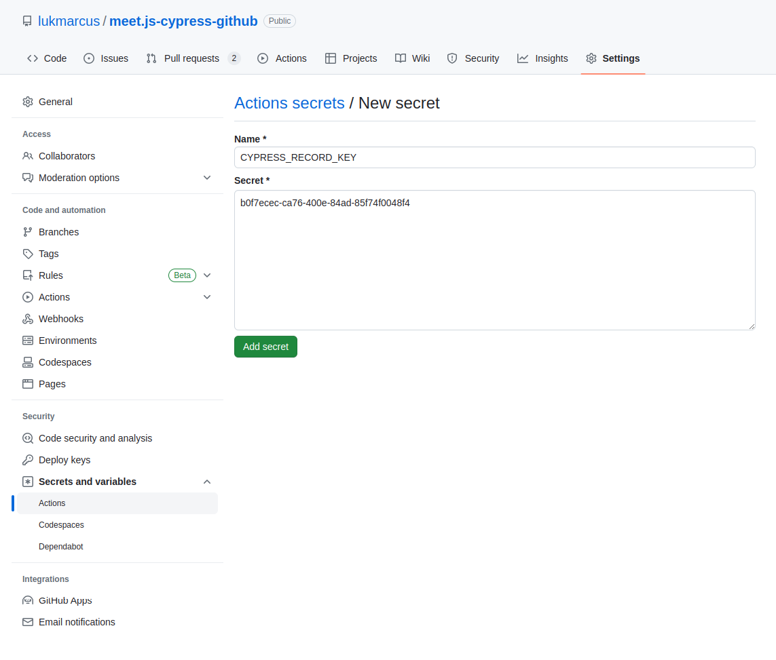Screen dimensions: 776x660
Task: Click the sidebar Actions play-circle icon
Action: (x=28, y=298)
